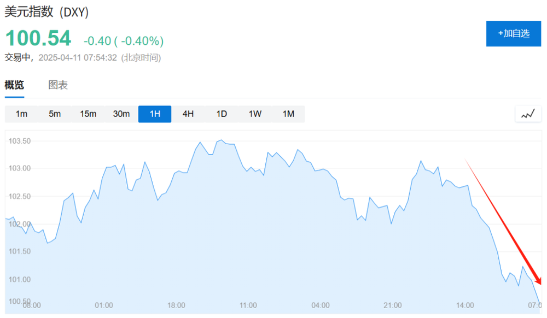Select the active 1H interval

coord(155,114)
